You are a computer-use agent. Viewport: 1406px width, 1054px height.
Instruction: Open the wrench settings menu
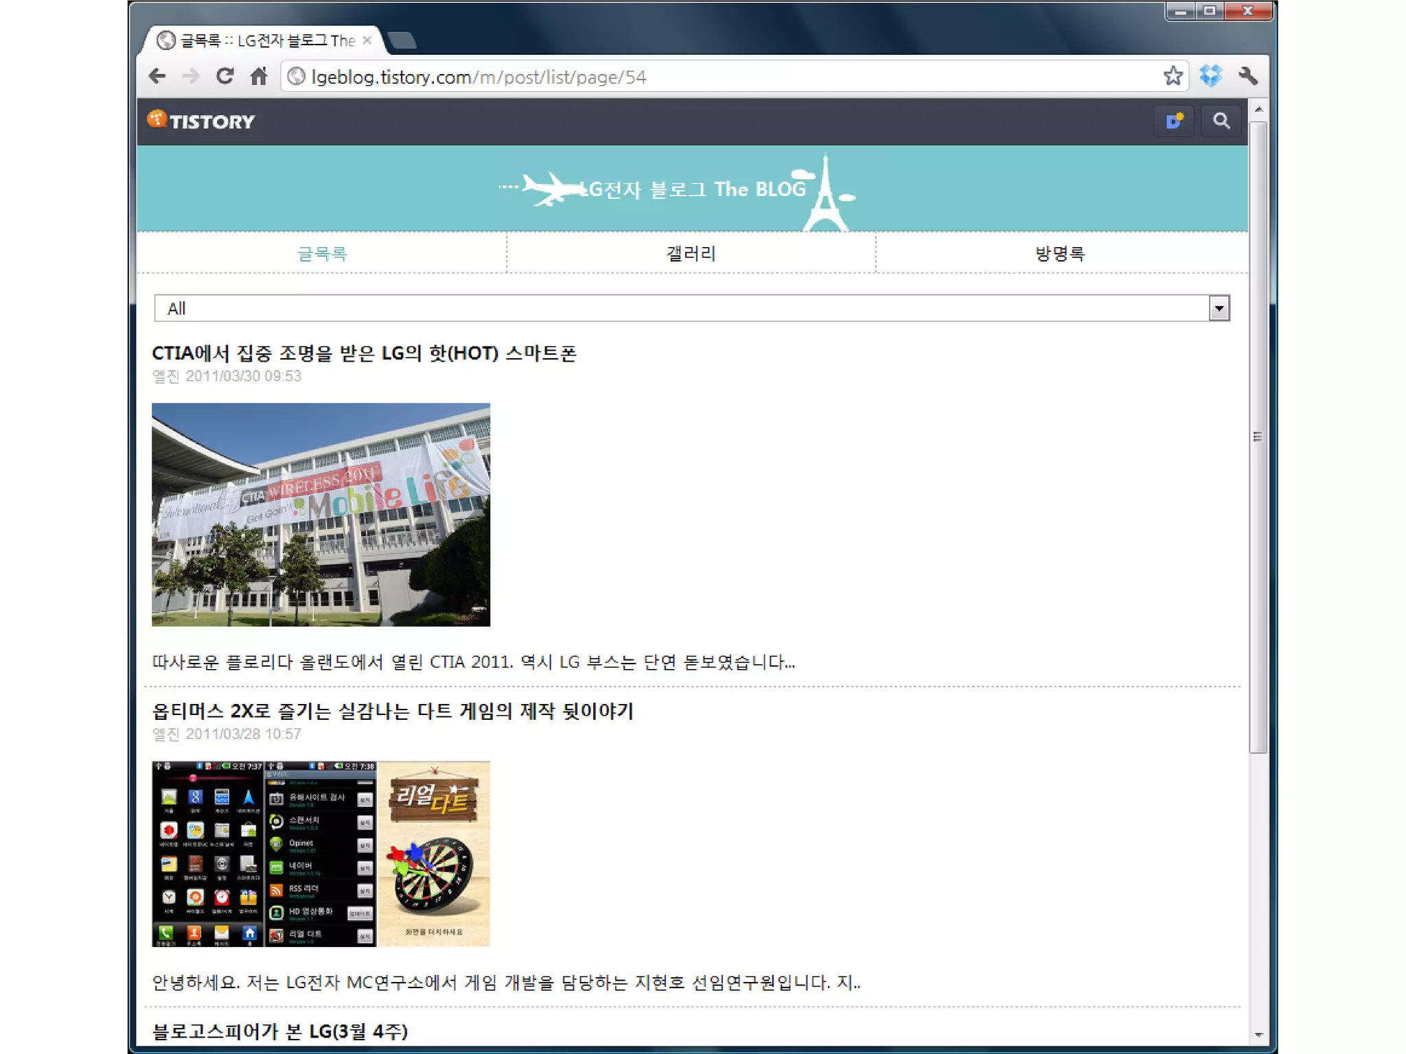(x=1248, y=76)
